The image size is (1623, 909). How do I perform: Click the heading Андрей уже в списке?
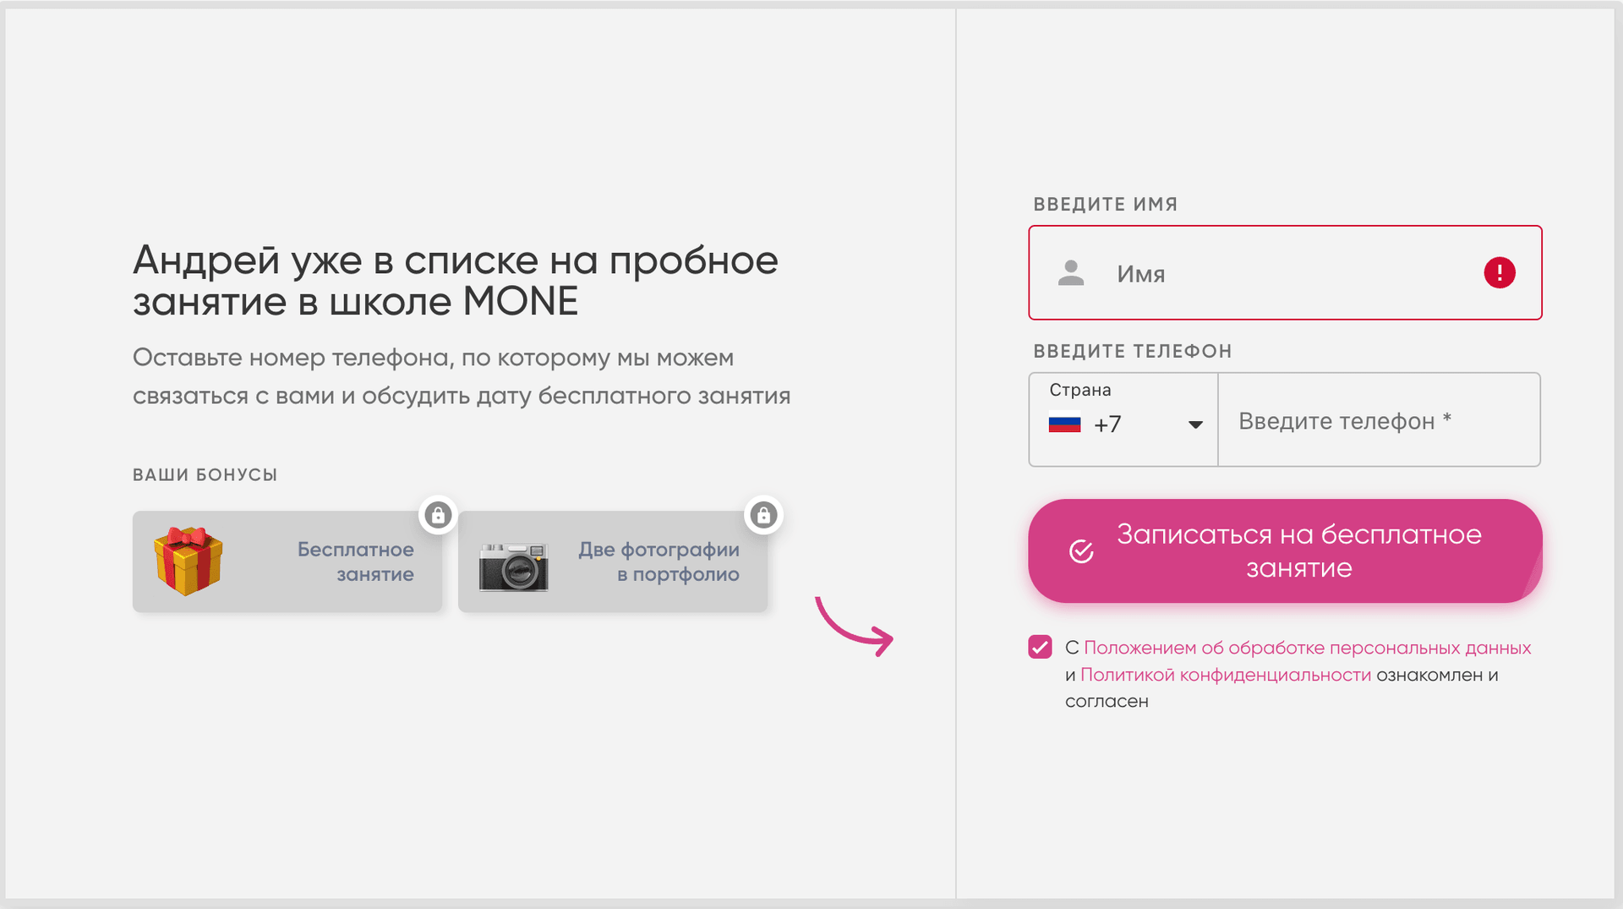pyautogui.click(x=456, y=281)
